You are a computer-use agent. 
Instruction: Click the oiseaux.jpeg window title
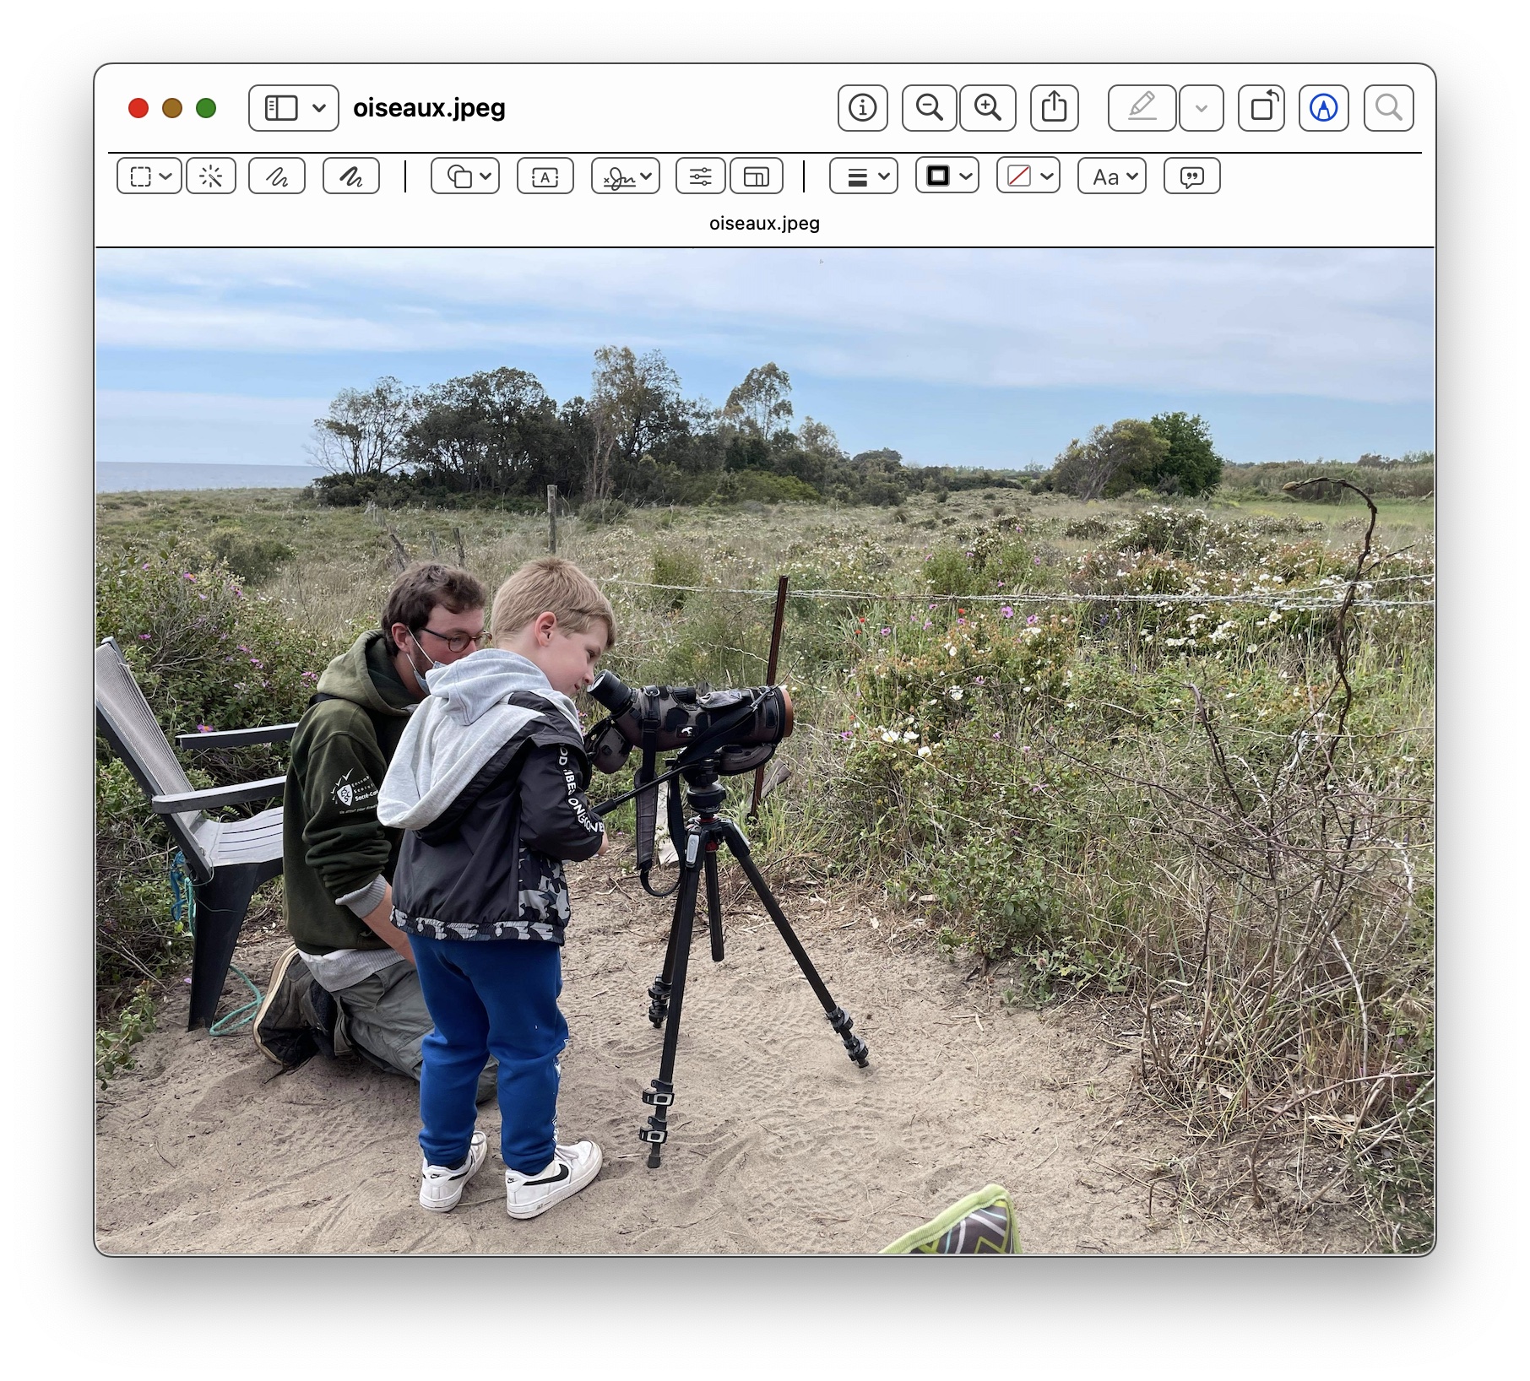429,108
